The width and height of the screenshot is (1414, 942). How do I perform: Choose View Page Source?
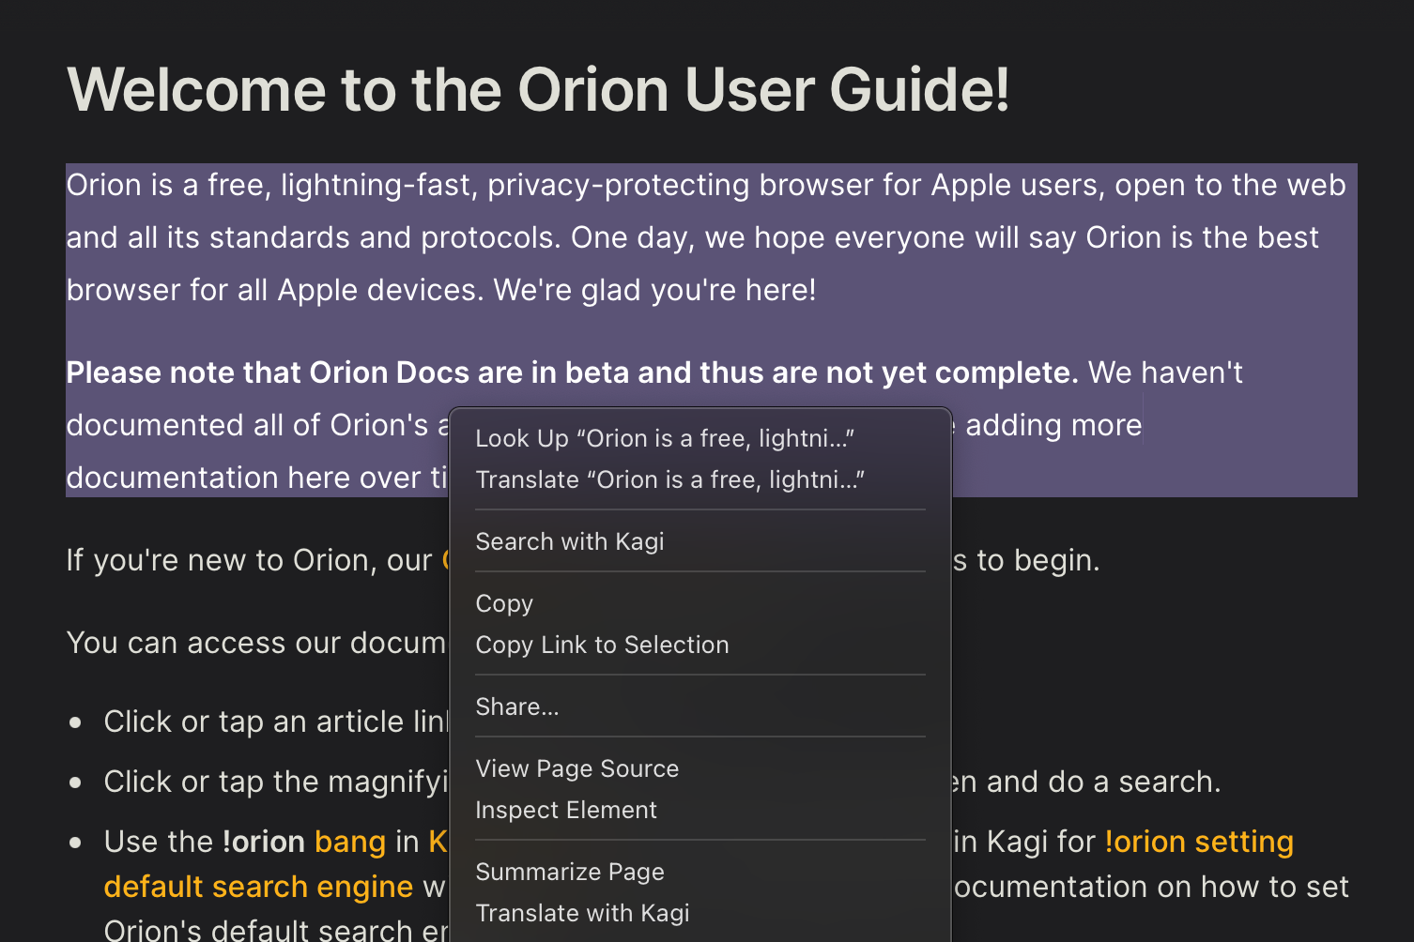(576, 768)
